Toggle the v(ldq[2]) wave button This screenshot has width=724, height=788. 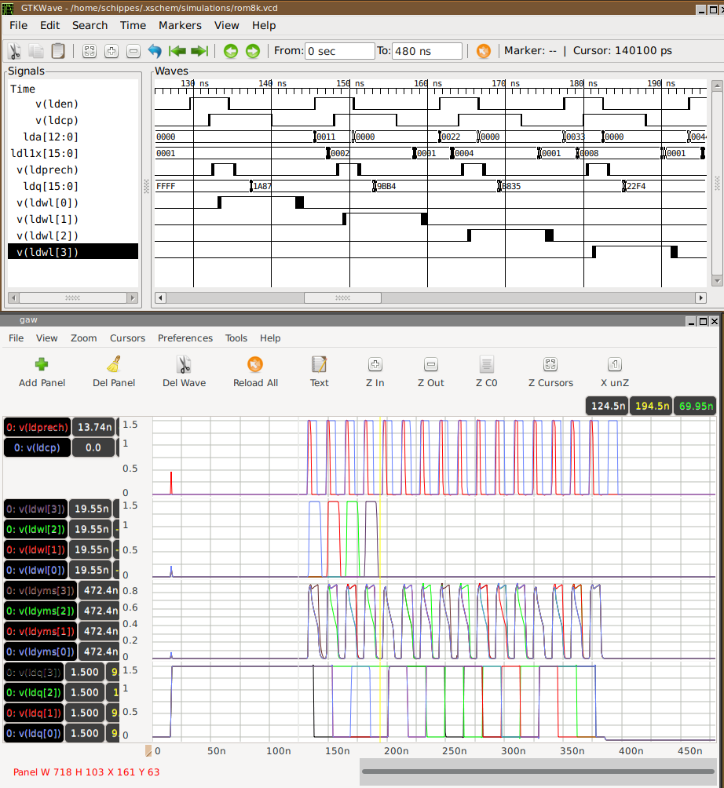(32, 692)
